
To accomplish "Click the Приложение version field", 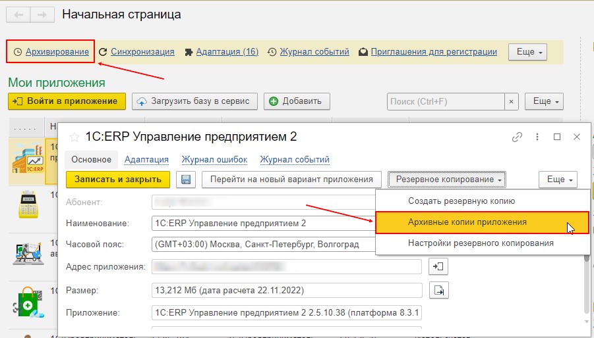I will click(287, 313).
